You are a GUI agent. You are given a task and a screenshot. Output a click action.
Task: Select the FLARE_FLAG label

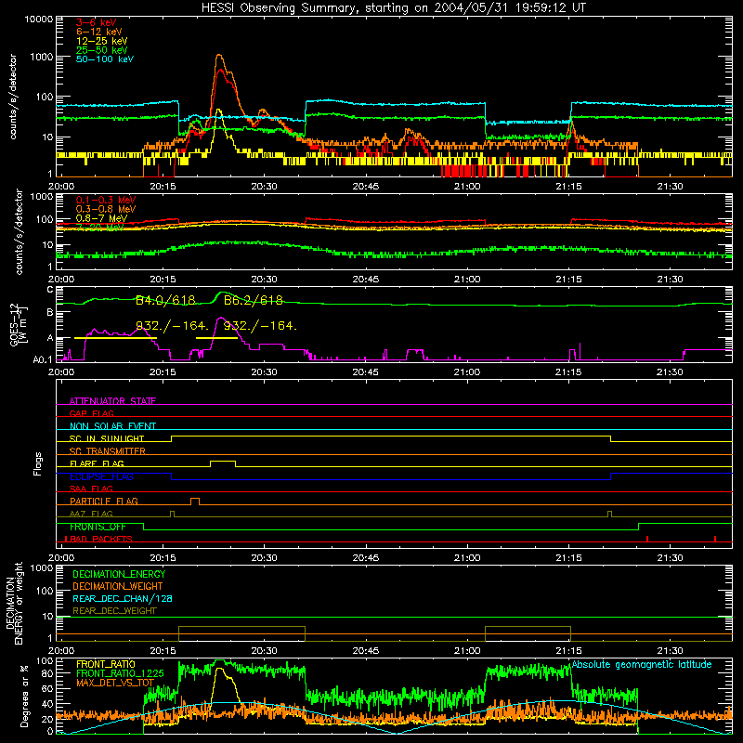97,463
